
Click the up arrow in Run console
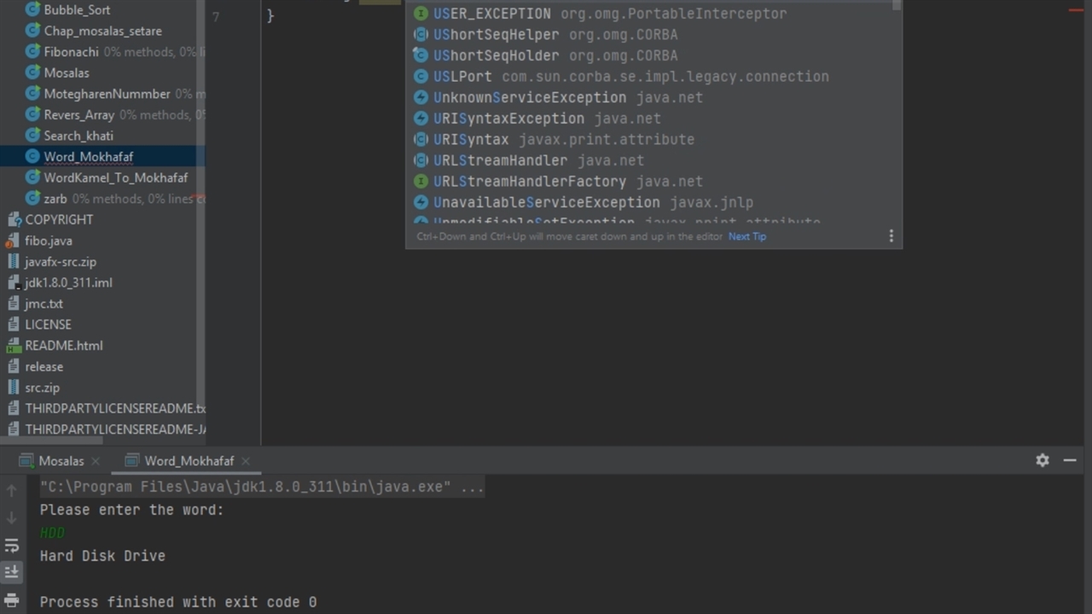click(12, 490)
